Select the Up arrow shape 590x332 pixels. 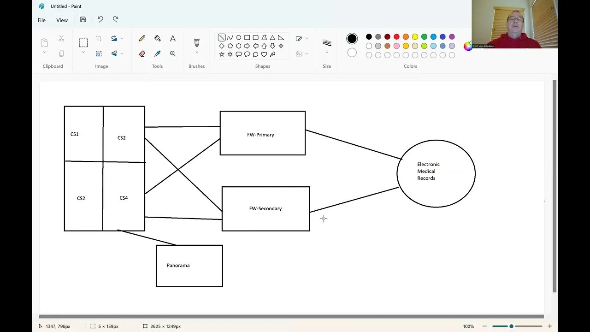[264, 46]
